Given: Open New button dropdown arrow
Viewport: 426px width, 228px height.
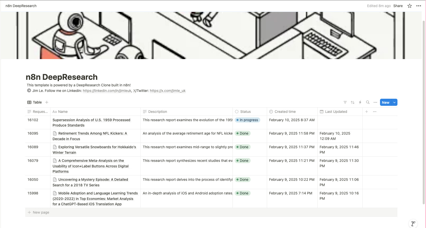Looking at the screenshot, I should tap(394, 102).
